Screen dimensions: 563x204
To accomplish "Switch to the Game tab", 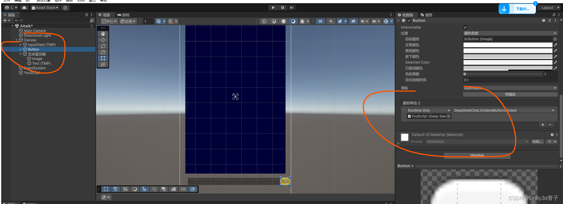I will coord(123,15).
